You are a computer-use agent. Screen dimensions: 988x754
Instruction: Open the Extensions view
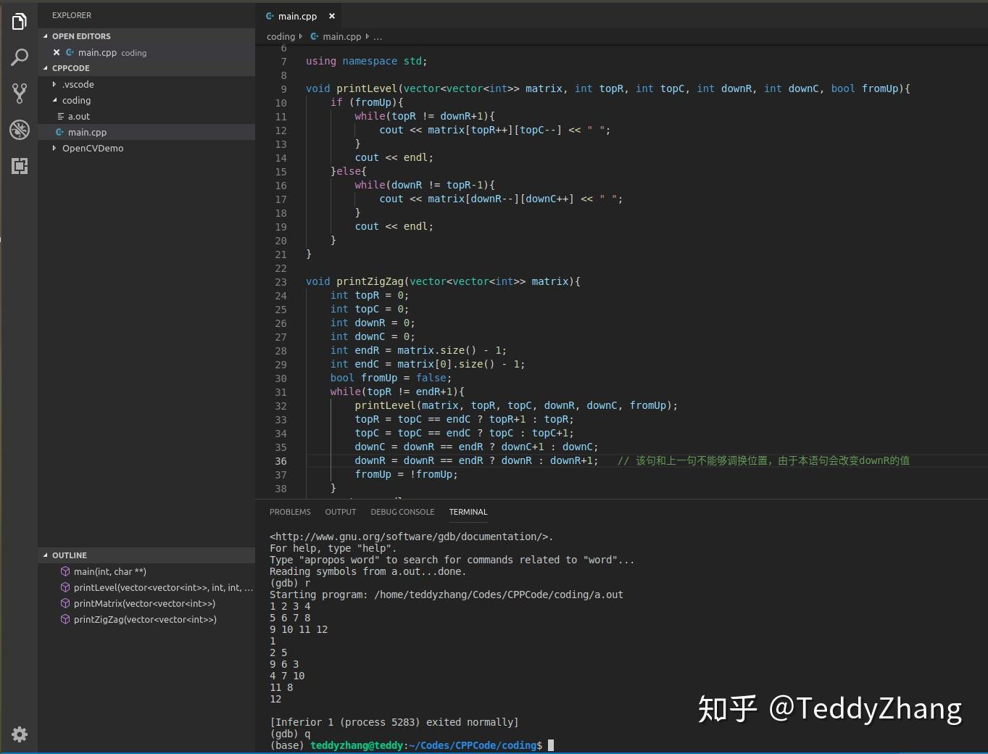[x=20, y=166]
